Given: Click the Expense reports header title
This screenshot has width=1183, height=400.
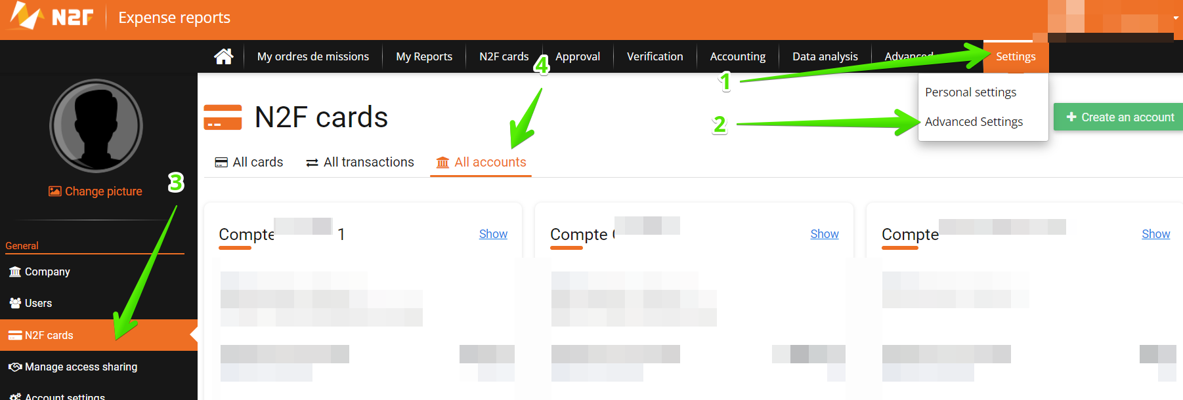Looking at the screenshot, I should click(x=174, y=18).
